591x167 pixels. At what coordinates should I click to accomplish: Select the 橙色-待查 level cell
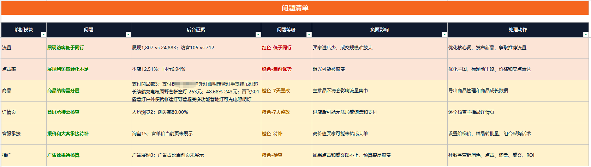tap(286, 155)
